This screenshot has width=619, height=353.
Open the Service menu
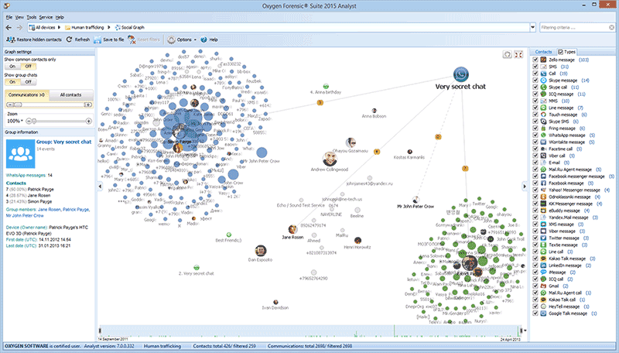click(x=46, y=17)
